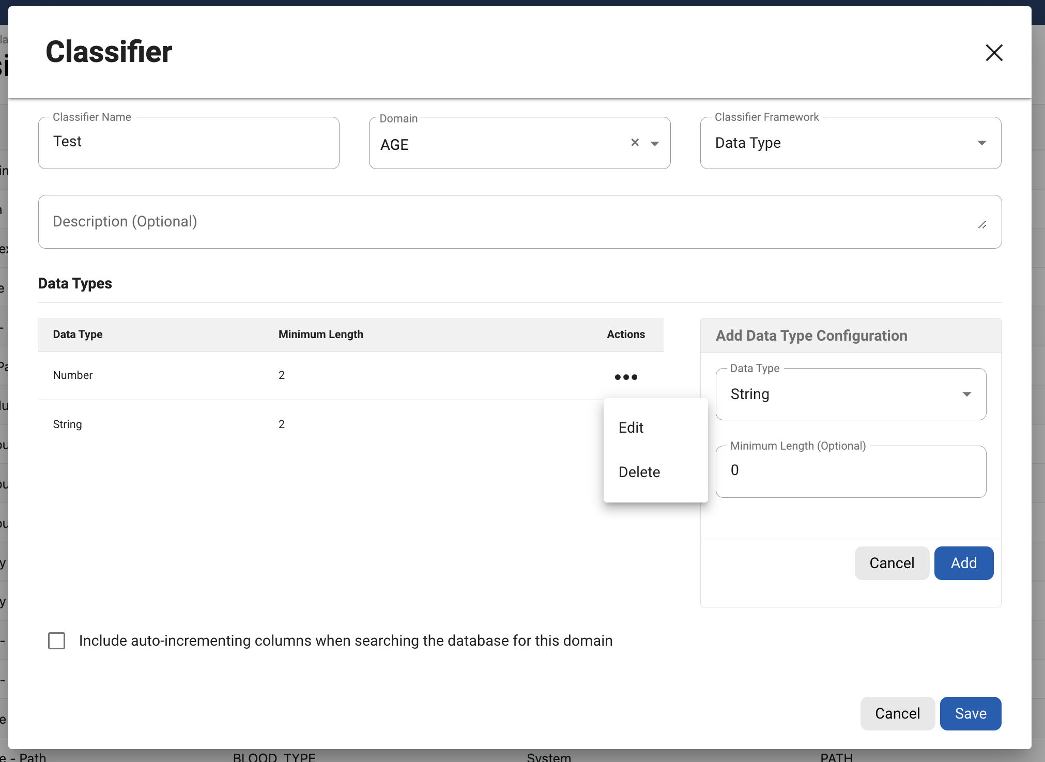Grab the description resize handle
The width and height of the screenshot is (1045, 762).
(982, 225)
